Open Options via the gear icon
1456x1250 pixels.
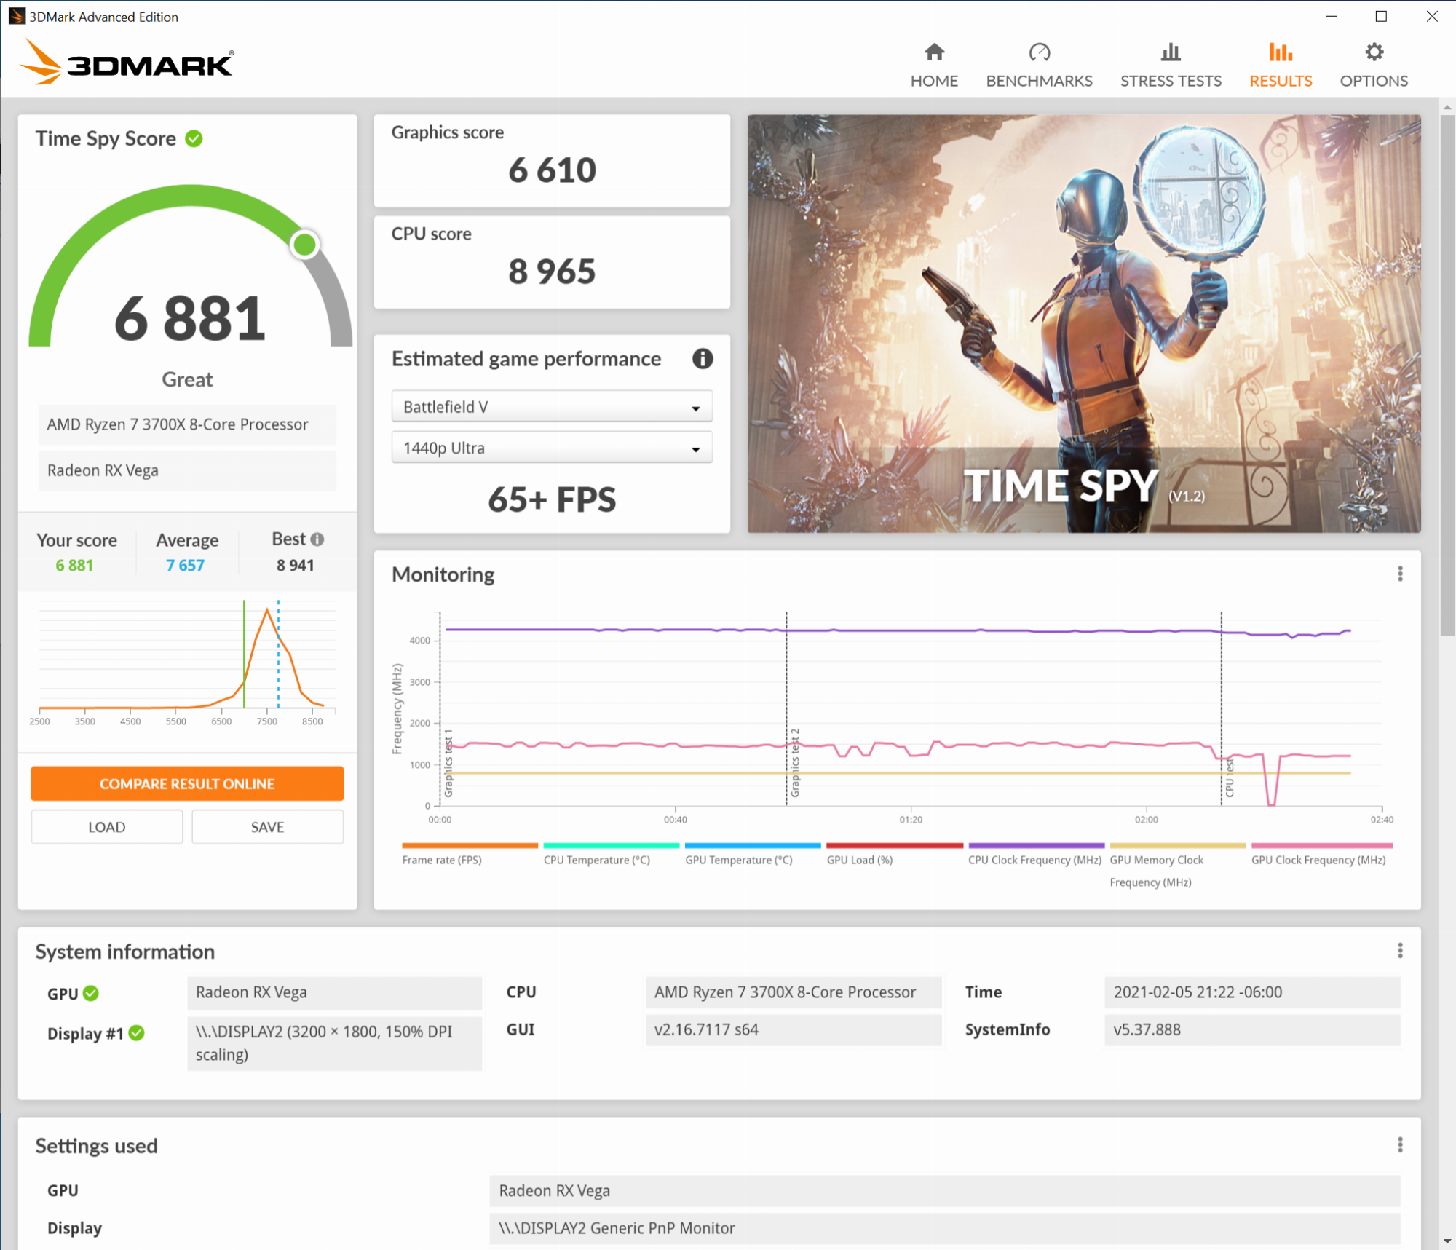1374,52
